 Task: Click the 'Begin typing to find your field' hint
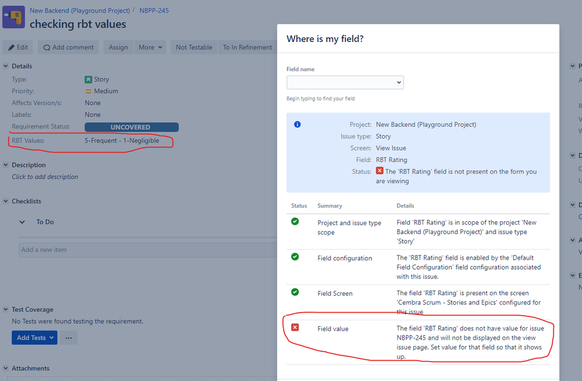321,99
